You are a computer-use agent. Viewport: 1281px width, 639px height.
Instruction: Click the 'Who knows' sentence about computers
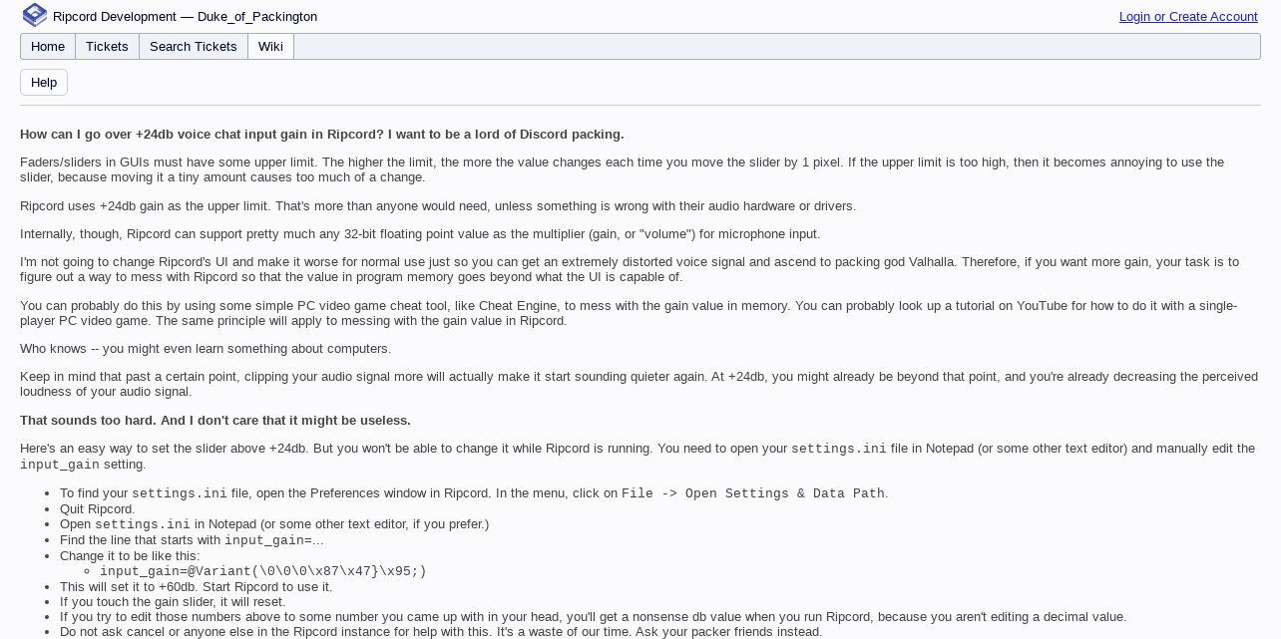click(206, 349)
